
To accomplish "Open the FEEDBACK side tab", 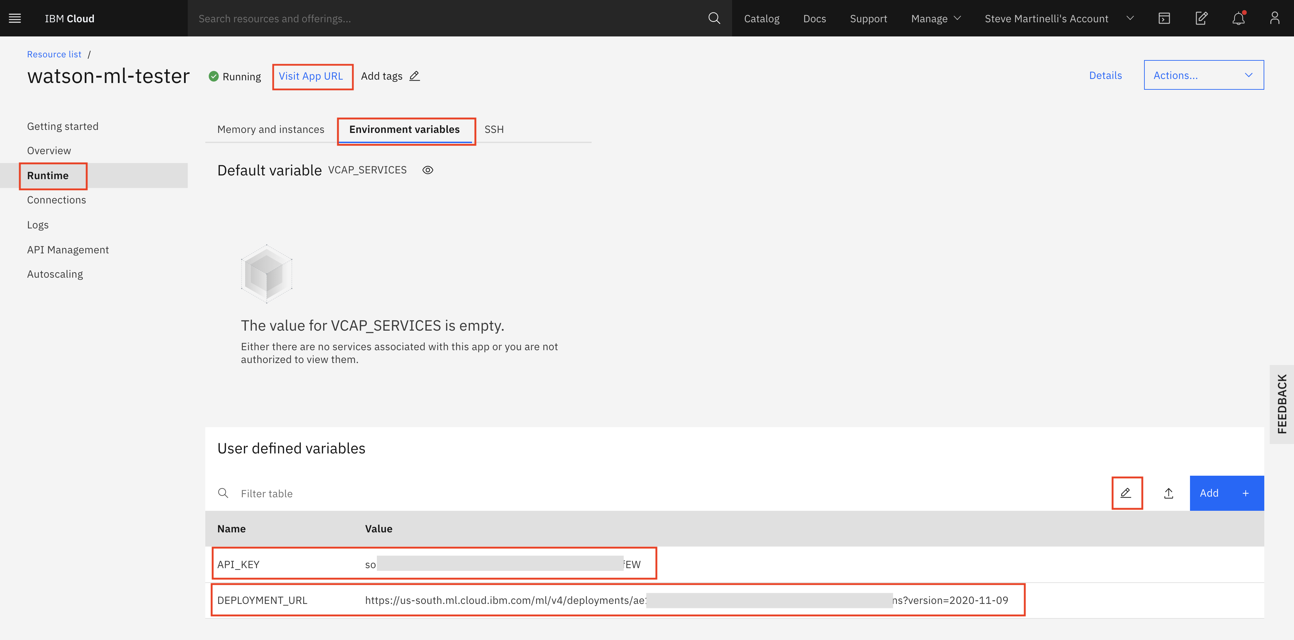I will [x=1282, y=404].
